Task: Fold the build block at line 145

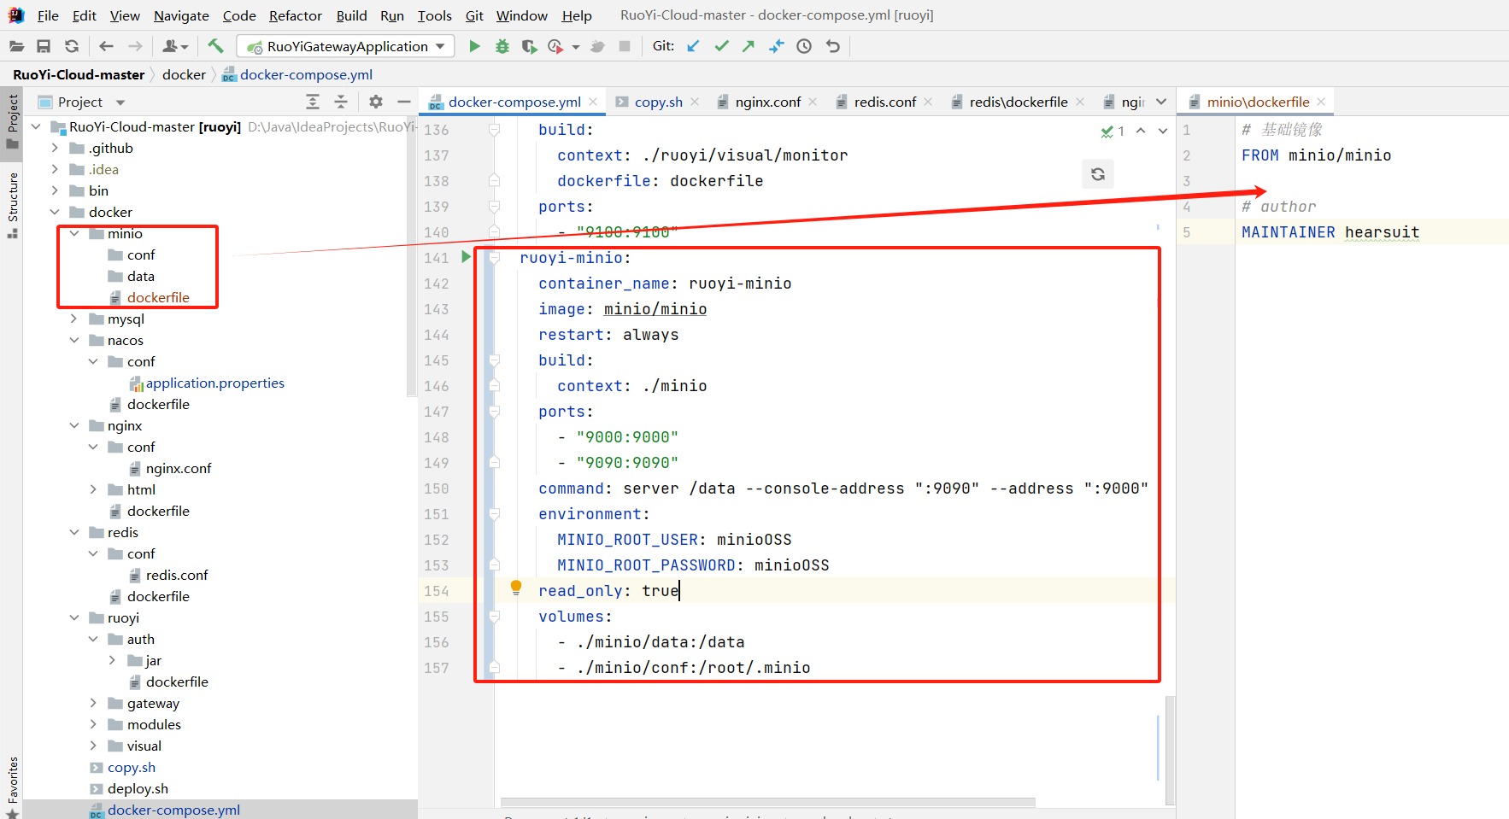Action: 494,360
